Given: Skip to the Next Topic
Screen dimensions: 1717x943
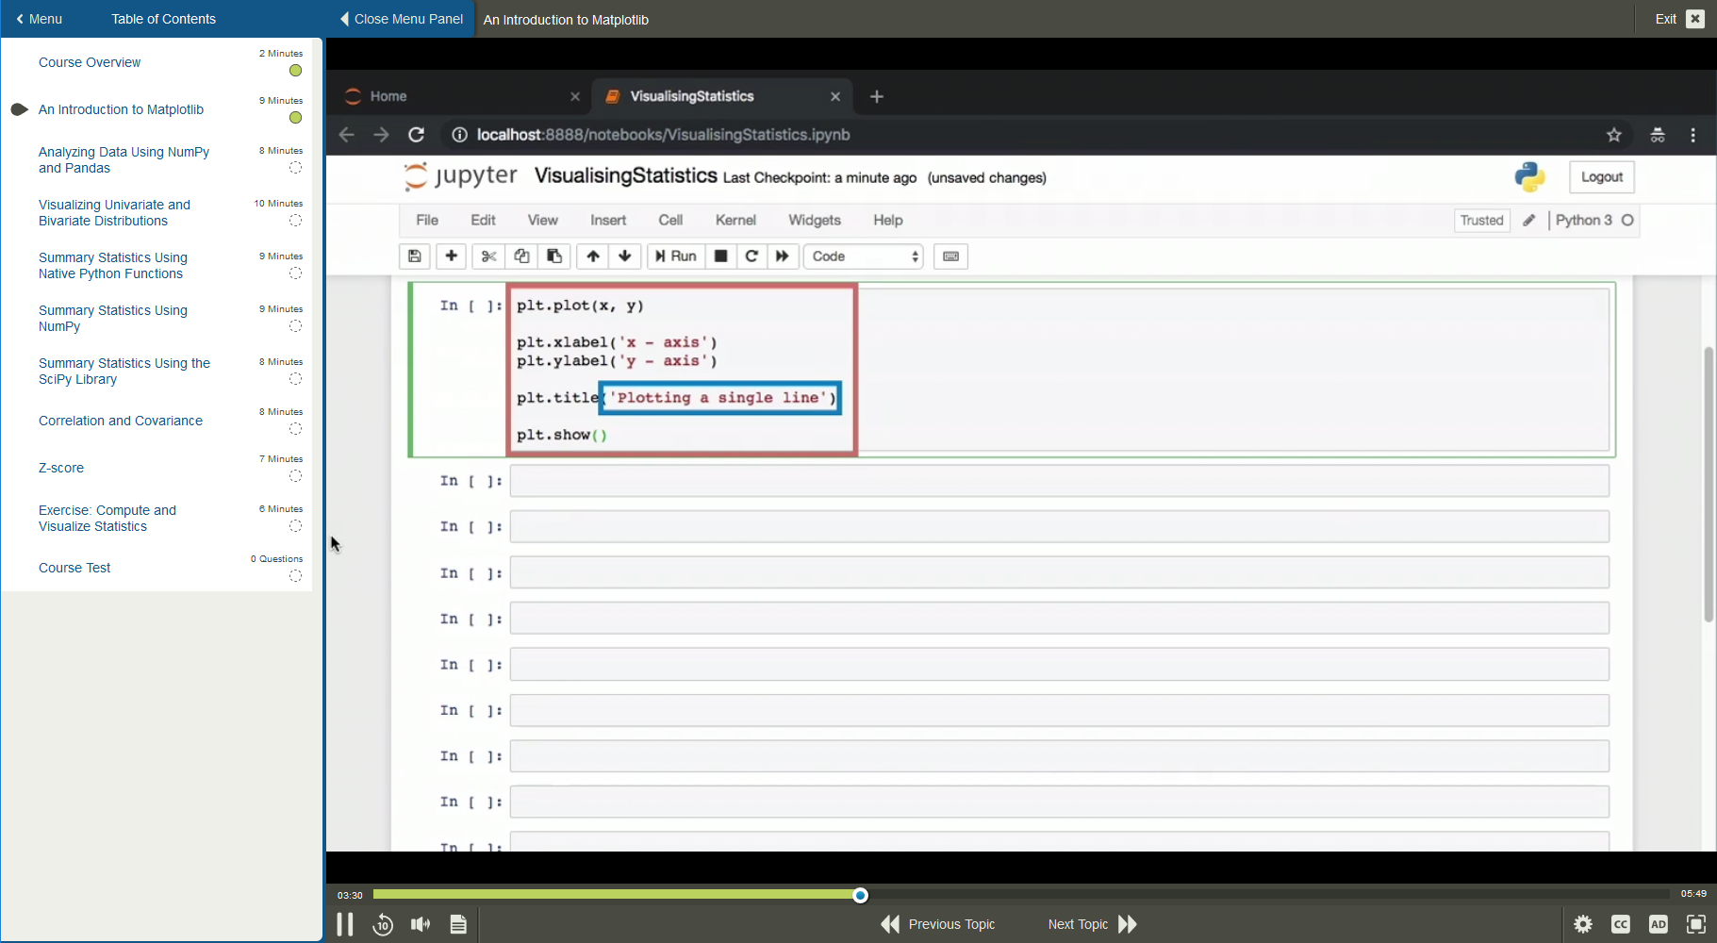Looking at the screenshot, I should (x=1092, y=924).
